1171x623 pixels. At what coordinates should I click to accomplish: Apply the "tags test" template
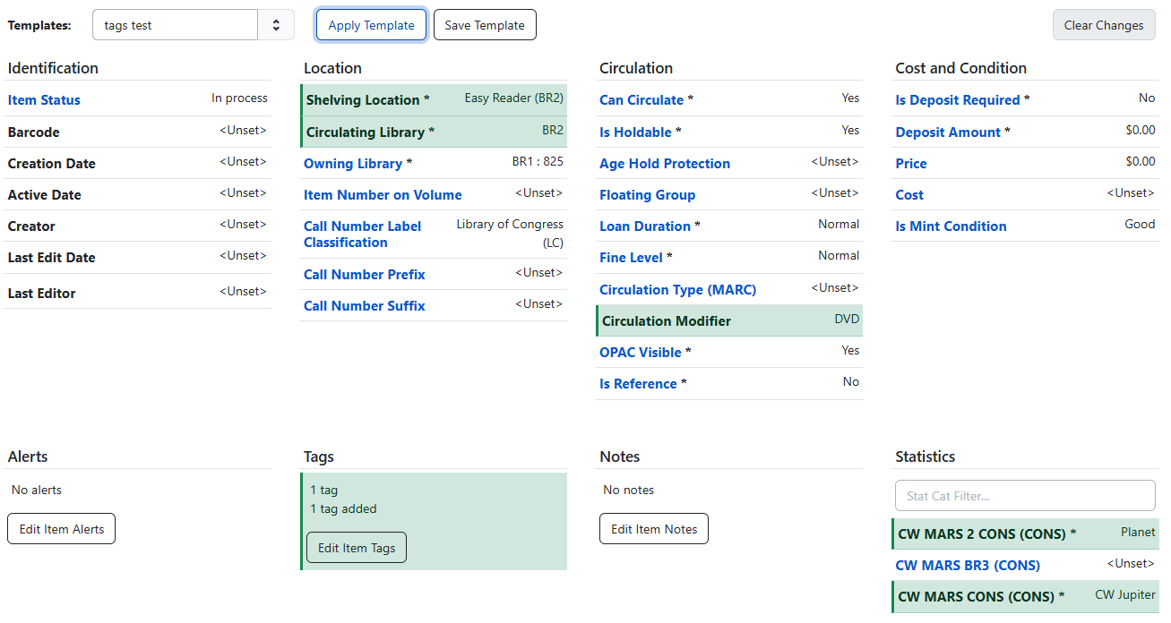tap(371, 24)
